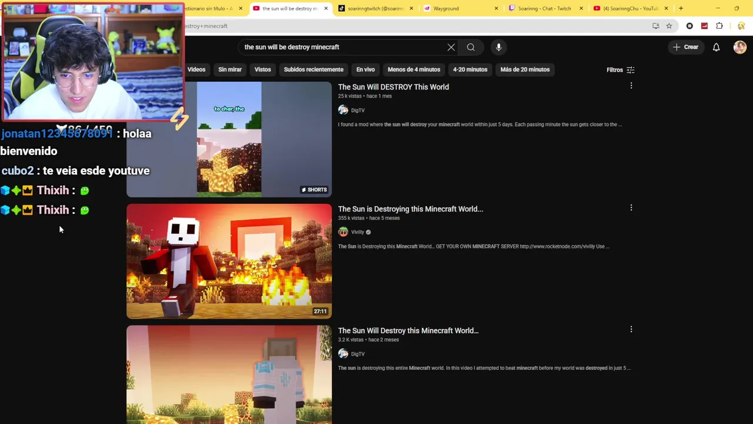Close the Wayground browser tab
The image size is (753, 424).
(x=496, y=8)
